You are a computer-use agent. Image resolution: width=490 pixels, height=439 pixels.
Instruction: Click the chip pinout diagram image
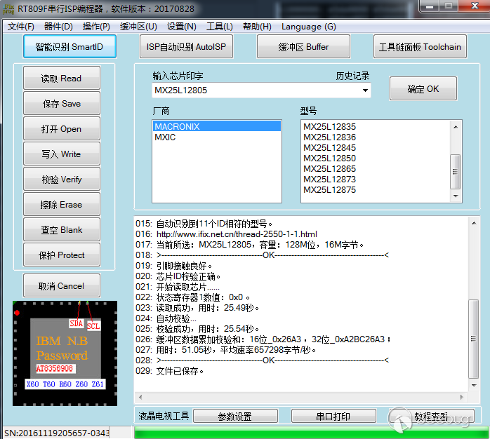point(65,353)
